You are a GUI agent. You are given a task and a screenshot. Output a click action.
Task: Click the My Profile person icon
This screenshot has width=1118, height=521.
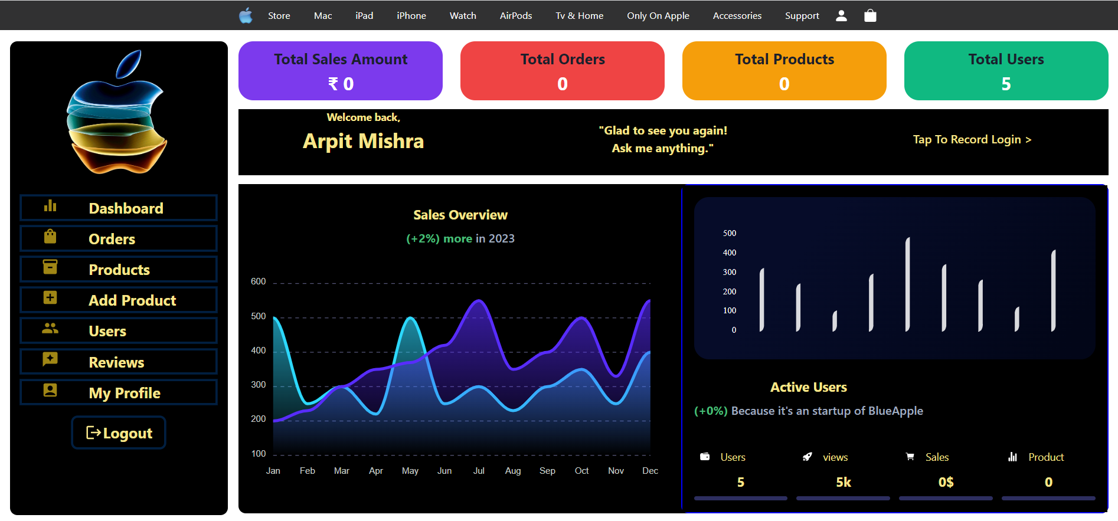tap(50, 390)
